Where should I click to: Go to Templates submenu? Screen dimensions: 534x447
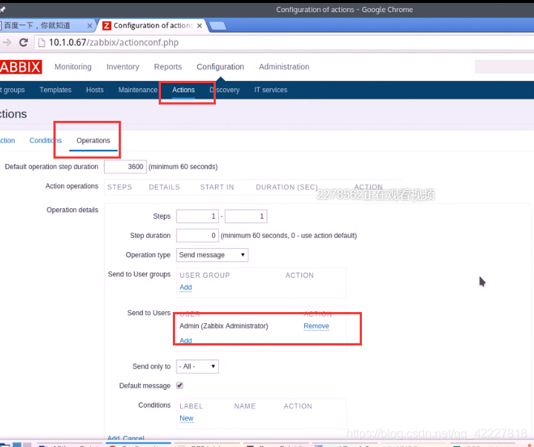coord(55,90)
